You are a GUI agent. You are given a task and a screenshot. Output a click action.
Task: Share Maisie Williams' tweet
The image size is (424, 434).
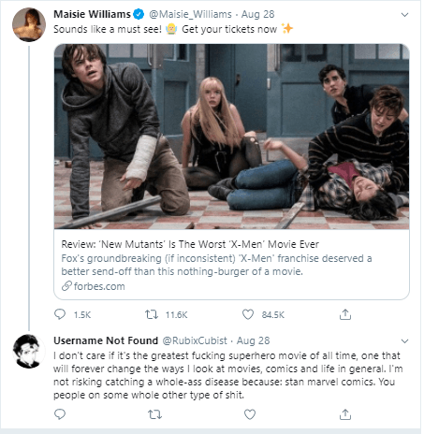coord(345,314)
